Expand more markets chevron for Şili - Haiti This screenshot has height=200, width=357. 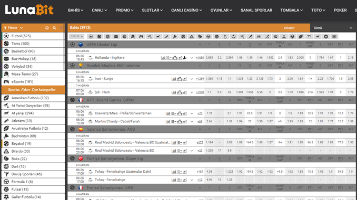[x=192, y=92]
